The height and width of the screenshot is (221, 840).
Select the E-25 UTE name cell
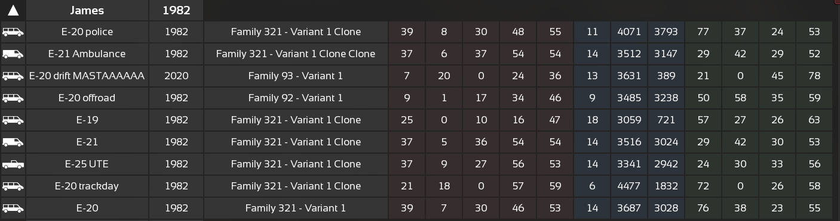(87, 164)
